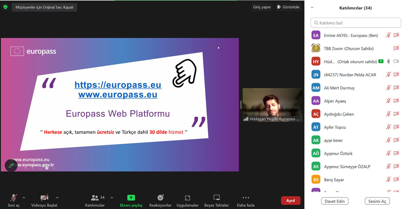
Task: Click Hüd... co-host microphone icon
Action: click(389, 61)
